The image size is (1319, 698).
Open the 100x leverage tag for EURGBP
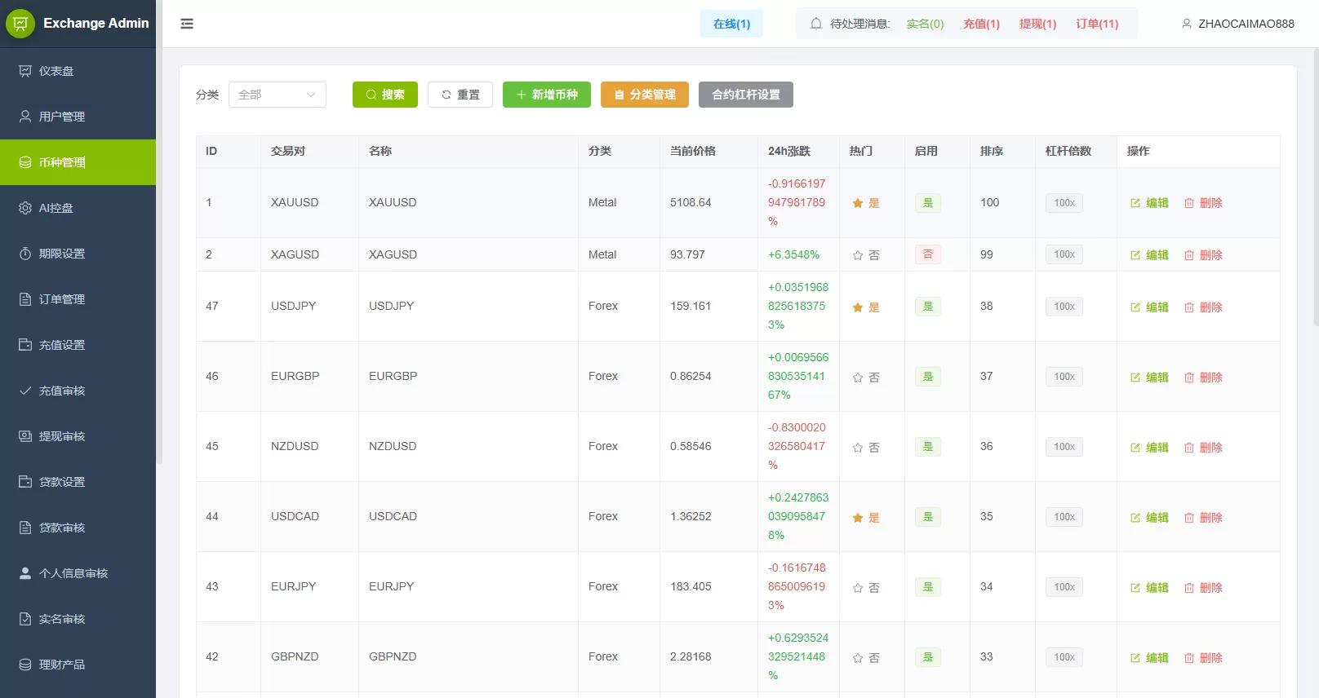[x=1064, y=377]
